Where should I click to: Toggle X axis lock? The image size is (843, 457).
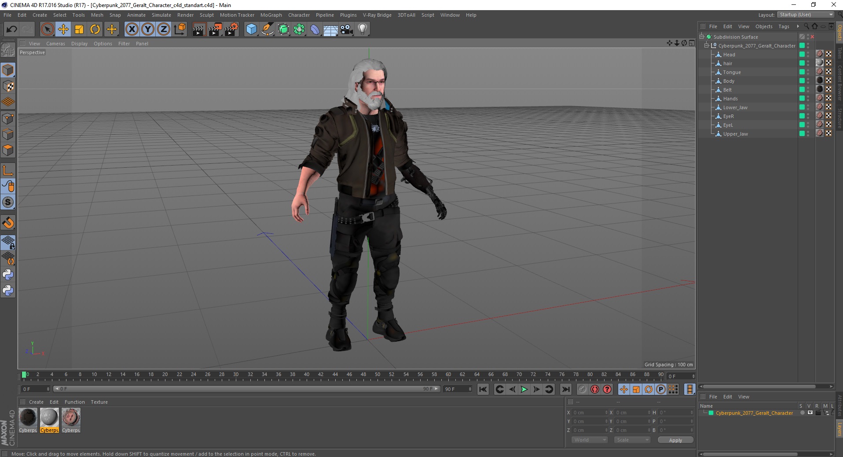[x=132, y=29]
